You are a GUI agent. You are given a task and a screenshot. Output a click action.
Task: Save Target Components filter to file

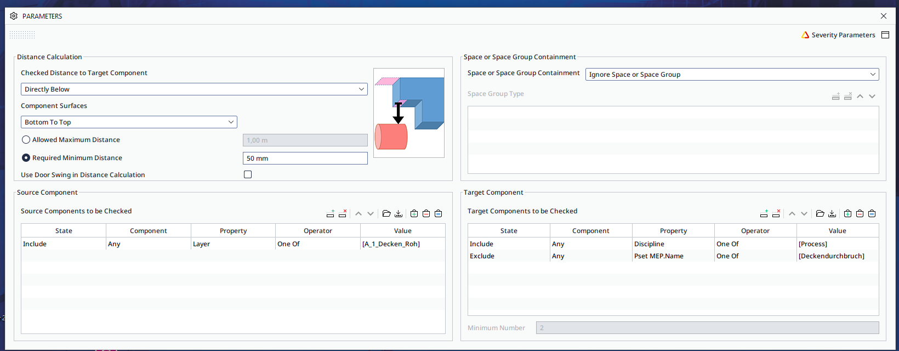click(x=832, y=213)
